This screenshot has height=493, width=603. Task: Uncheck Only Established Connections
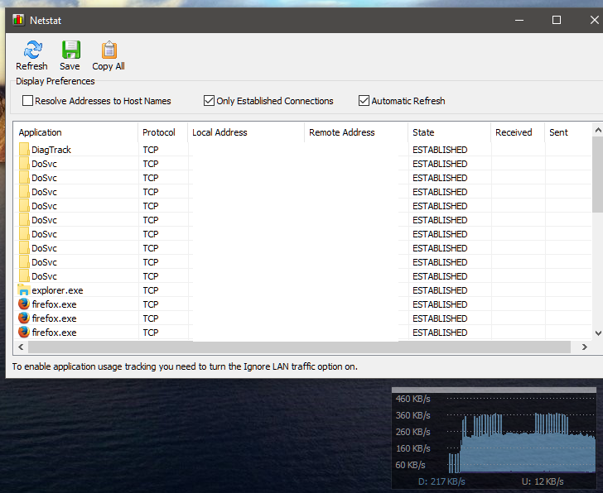click(x=210, y=101)
